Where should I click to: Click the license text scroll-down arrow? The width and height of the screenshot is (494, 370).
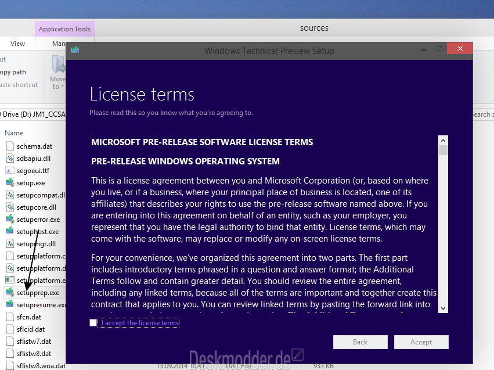(443, 308)
